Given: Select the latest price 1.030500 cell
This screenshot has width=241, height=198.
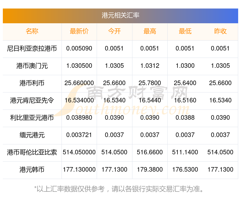Looking at the screenshot, I should pyautogui.click(x=79, y=66).
